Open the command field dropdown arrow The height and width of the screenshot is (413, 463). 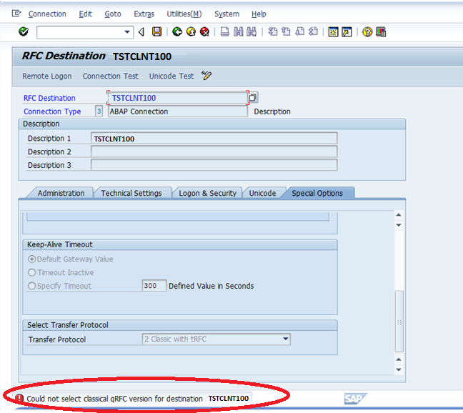(127, 32)
